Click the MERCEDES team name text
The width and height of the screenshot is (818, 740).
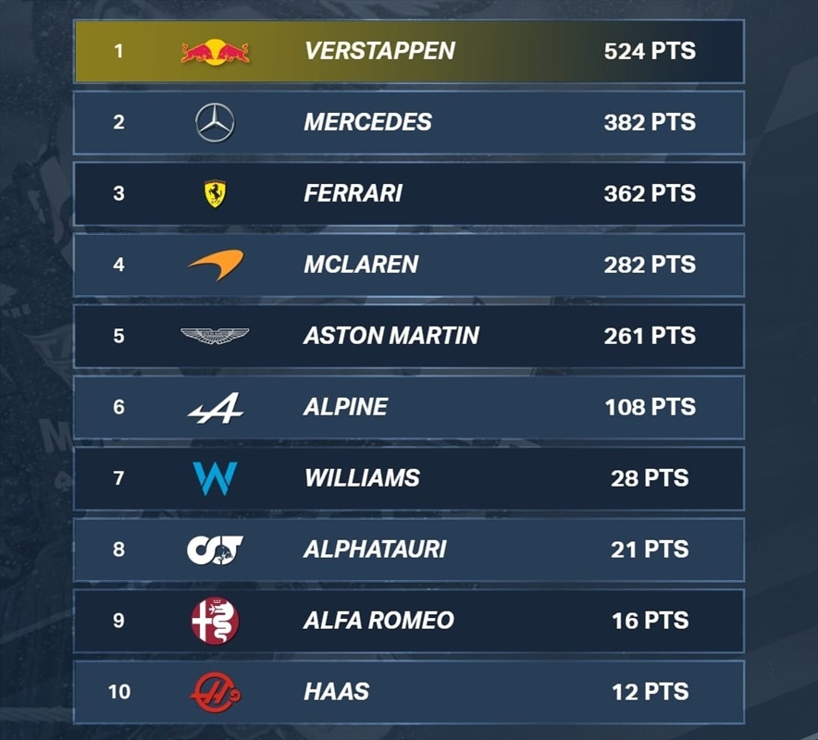click(367, 122)
